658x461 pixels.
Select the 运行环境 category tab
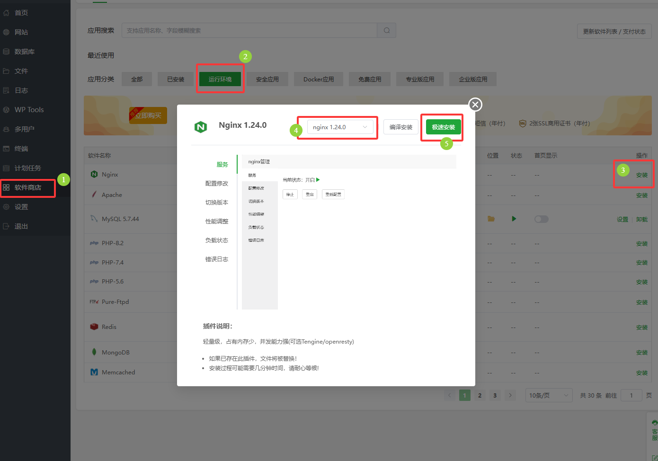tap(220, 79)
